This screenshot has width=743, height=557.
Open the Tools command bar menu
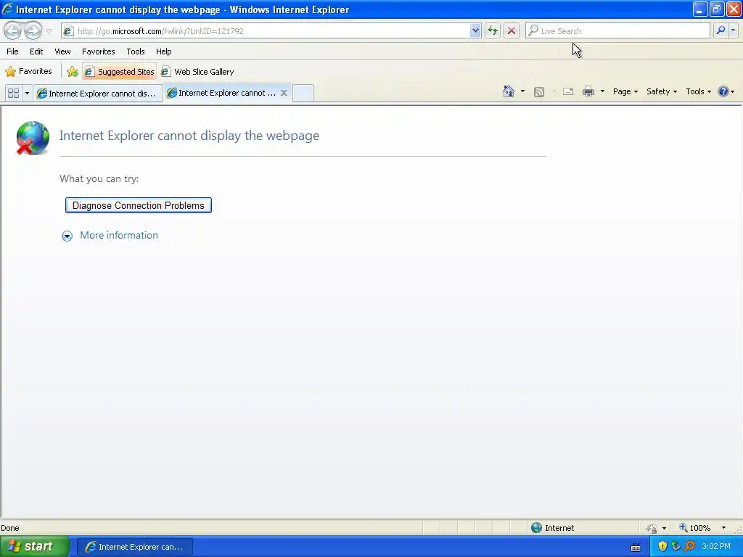(698, 91)
